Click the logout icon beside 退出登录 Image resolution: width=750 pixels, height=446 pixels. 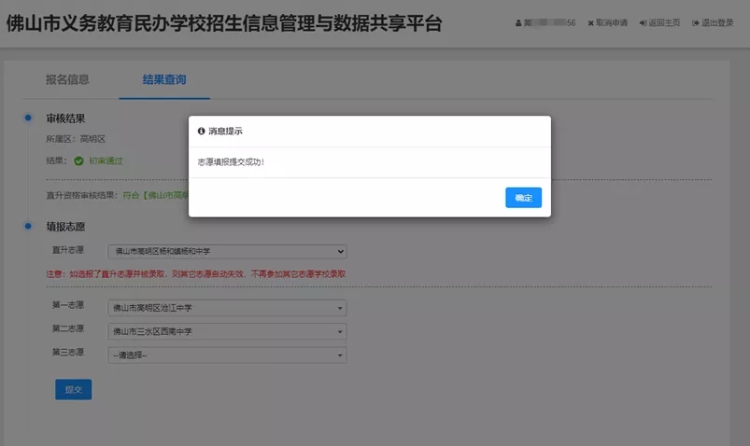tap(695, 23)
